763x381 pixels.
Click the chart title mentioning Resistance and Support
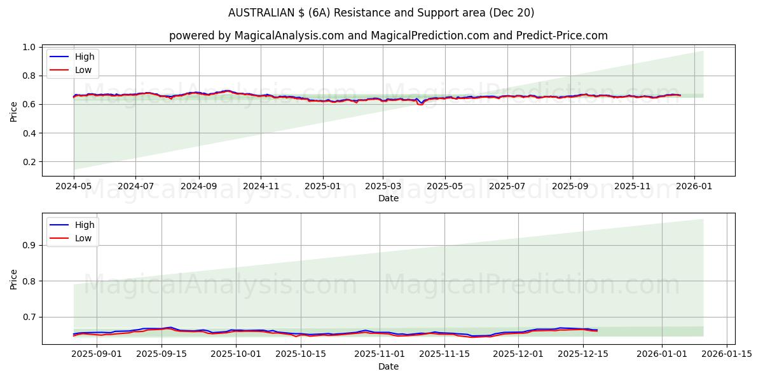381,11
